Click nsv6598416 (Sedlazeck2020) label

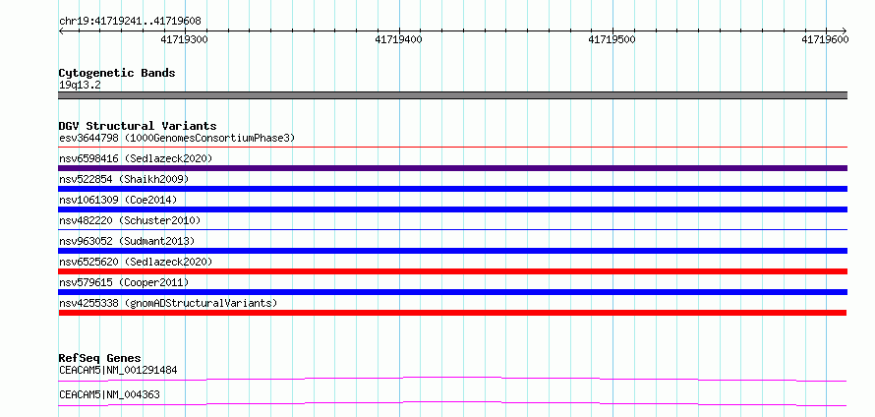[136, 158]
